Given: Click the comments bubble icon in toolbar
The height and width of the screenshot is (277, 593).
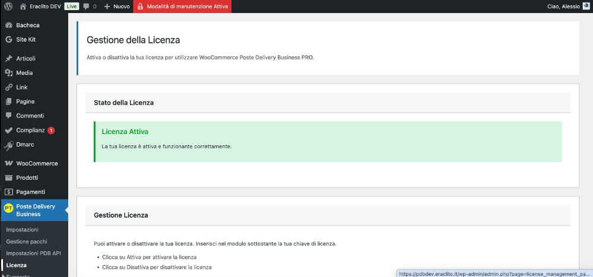Looking at the screenshot, I should 87,7.
